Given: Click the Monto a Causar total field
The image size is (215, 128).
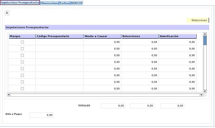Looking at the screenshot, I should pos(113,106).
